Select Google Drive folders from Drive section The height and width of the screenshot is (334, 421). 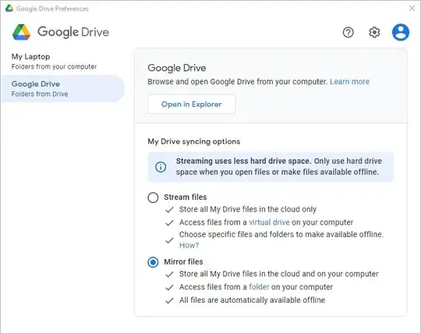click(x=63, y=89)
